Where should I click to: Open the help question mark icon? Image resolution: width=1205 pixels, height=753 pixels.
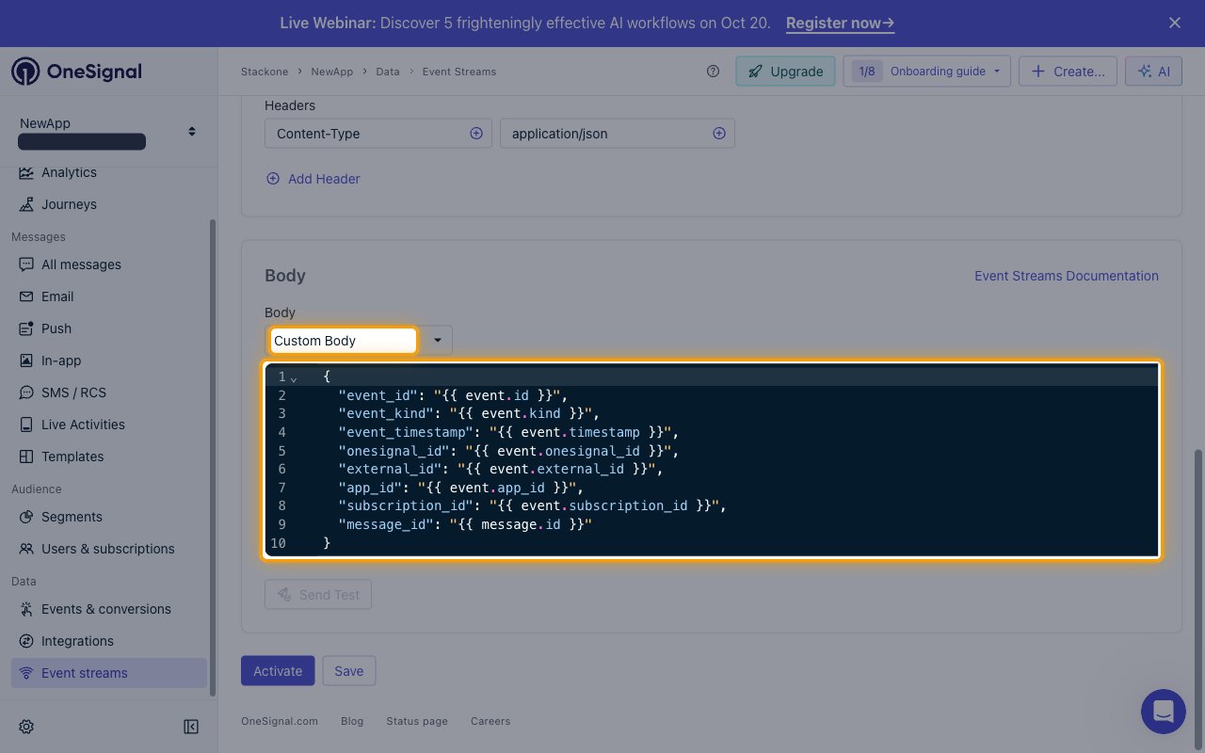point(713,72)
